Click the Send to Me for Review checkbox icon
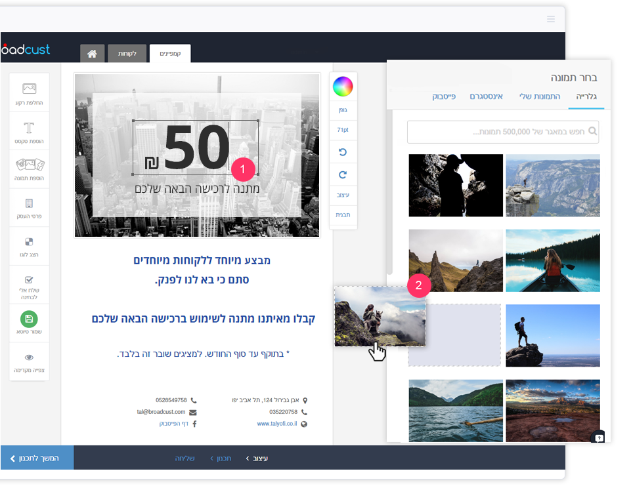Viewport: 633px width, 488px height. point(29,279)
